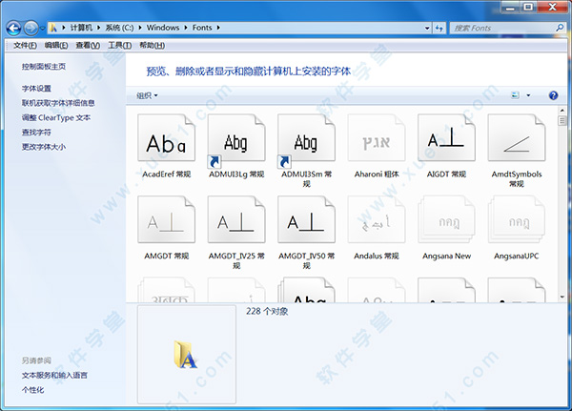Screen dimensions: 572x411
Task: Click the Back navigation arrow
Action: pos(14,28)
